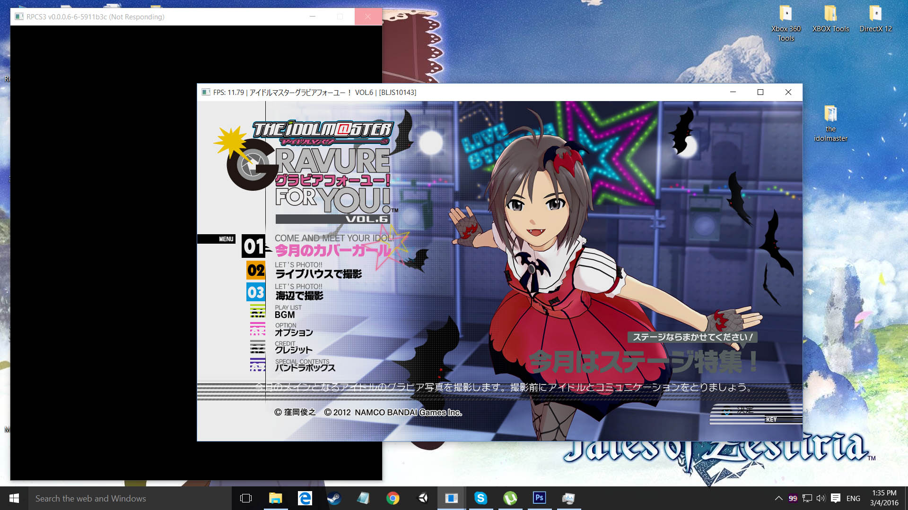Minimize the game window
908x510 pixels.
tap(733, 92)
